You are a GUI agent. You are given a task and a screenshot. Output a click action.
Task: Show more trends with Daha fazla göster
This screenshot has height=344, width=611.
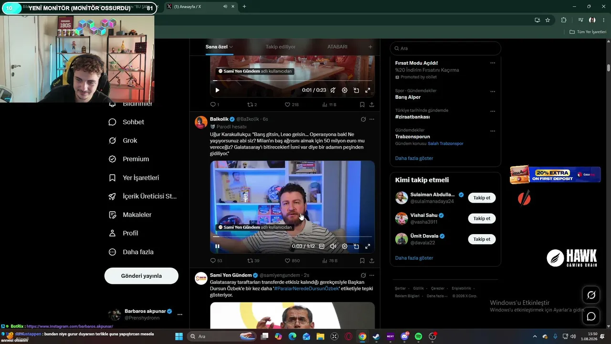coord(414,158)
